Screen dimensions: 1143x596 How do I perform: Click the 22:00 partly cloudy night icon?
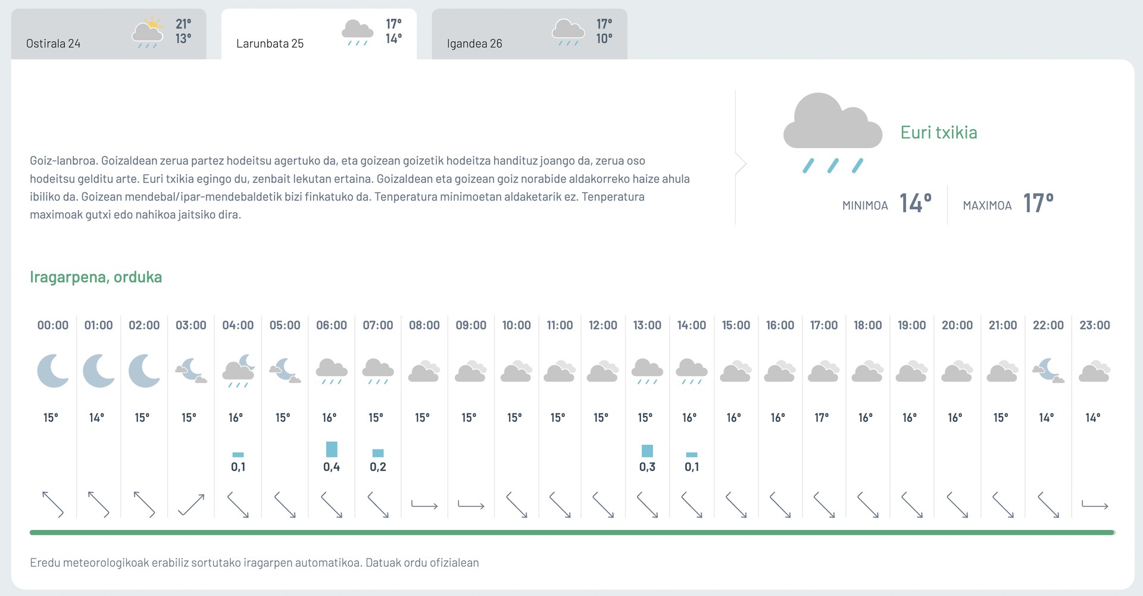[1048, 371]
